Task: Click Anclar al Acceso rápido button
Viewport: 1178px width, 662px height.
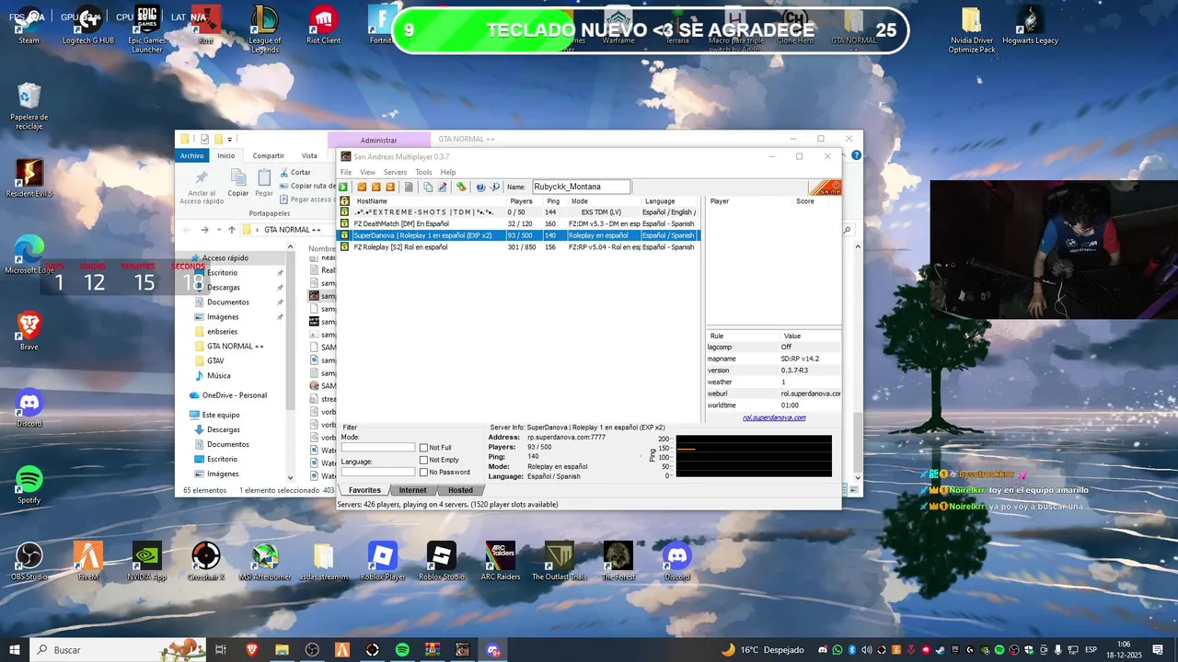Action: coord(202,186)
